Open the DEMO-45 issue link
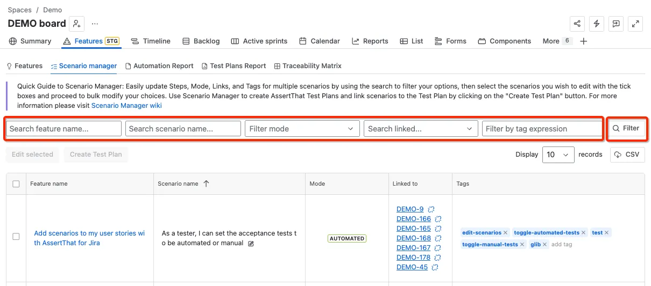The image size is (651, 286). (412, 267)
